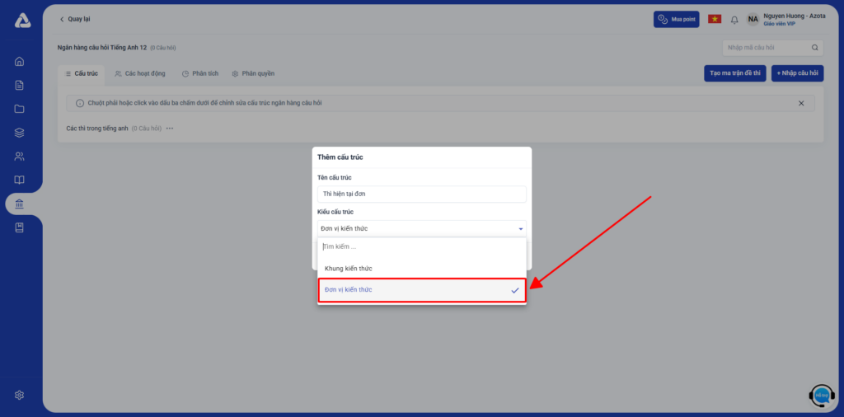Select the Vietnamese flag language switcher
This screenshot has width=844, height=417.
[715, 19]
